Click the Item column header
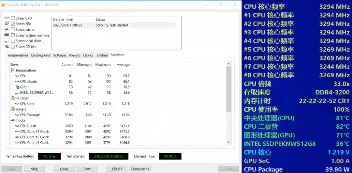The height and width of the screenshot is (173, 352). pos(14,65)
